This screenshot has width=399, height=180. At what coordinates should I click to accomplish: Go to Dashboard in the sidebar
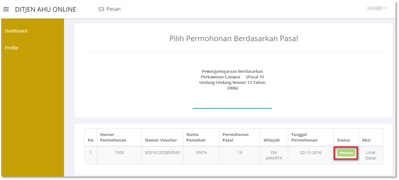(x=16, y=31)
